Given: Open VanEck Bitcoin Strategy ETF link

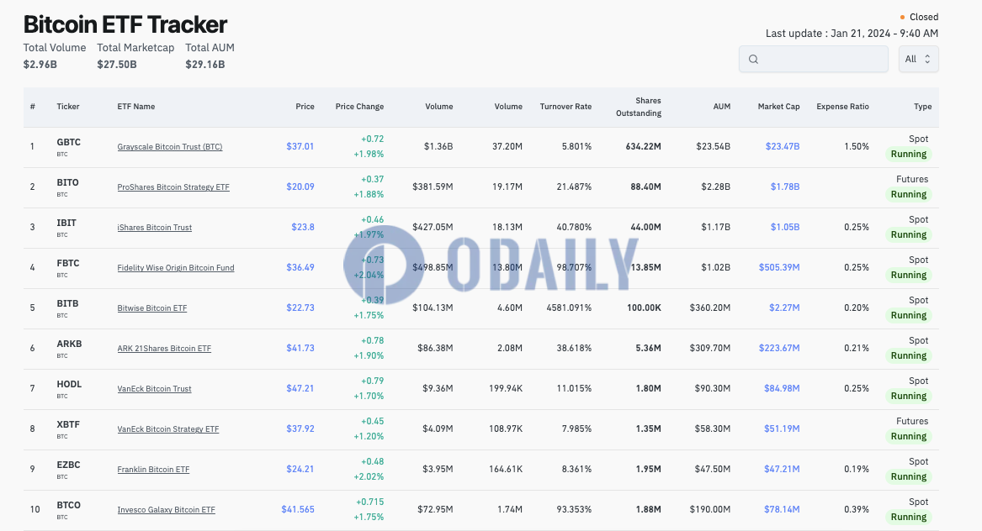Looking at the screenshot, I should click(x=167, y=429).
